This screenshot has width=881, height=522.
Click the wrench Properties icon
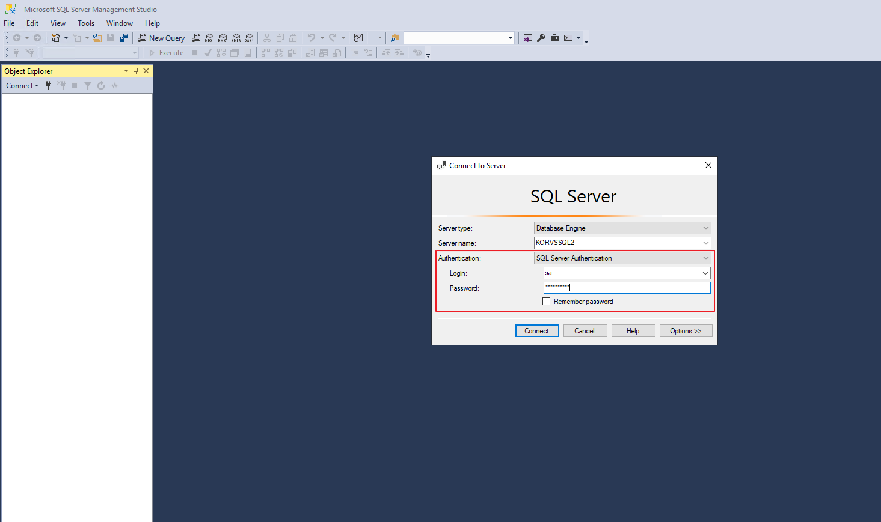[541, 38]
